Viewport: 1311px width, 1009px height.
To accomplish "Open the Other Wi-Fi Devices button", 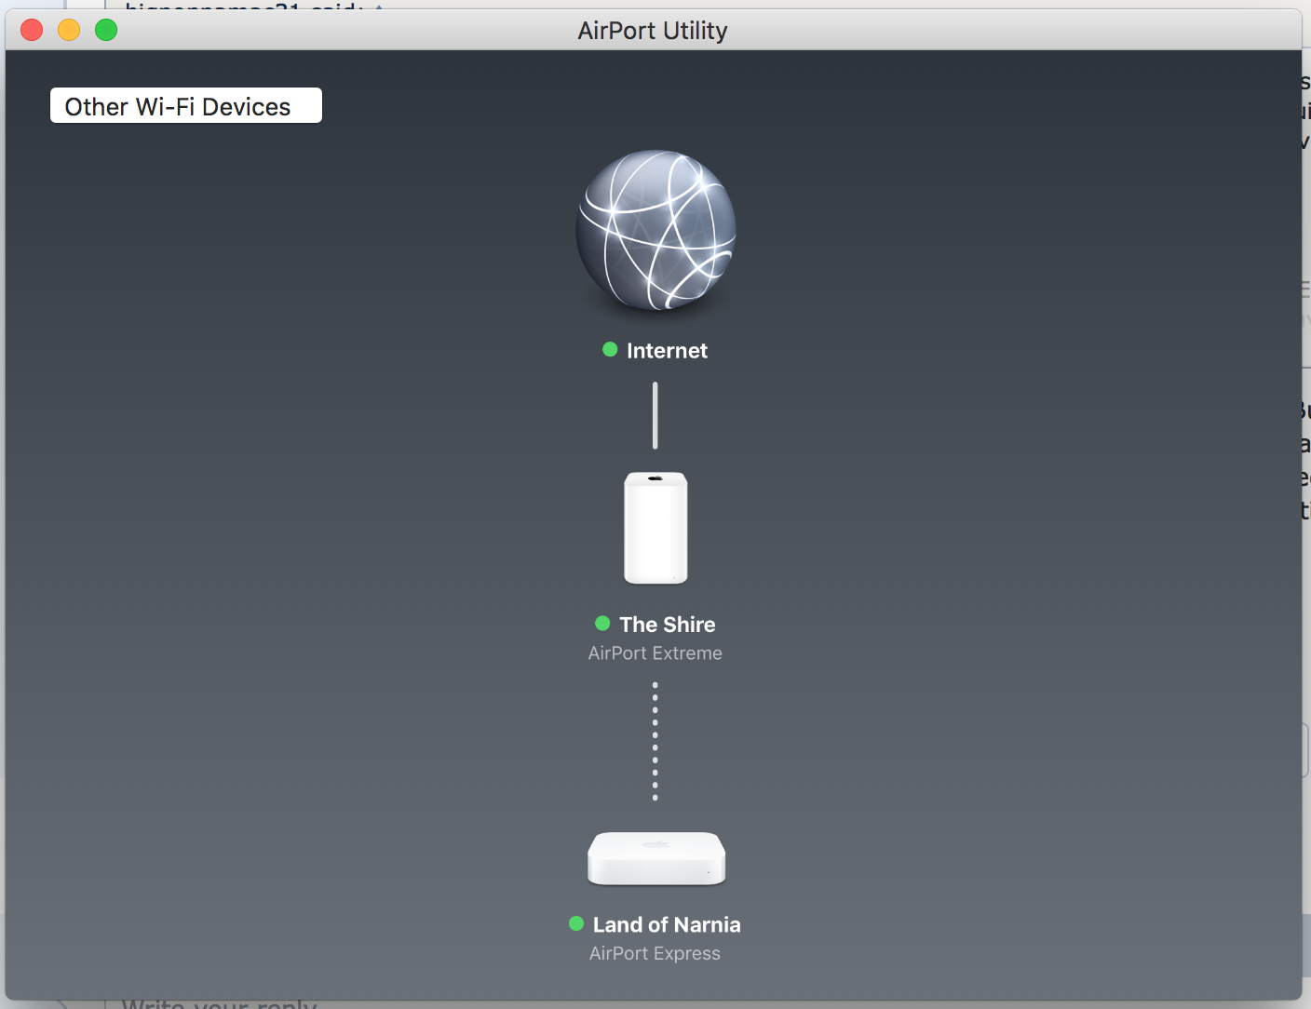I will [x=186, y=106].
